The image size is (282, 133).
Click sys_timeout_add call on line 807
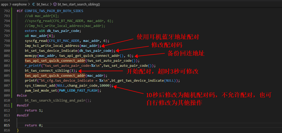tap(40, 86)
